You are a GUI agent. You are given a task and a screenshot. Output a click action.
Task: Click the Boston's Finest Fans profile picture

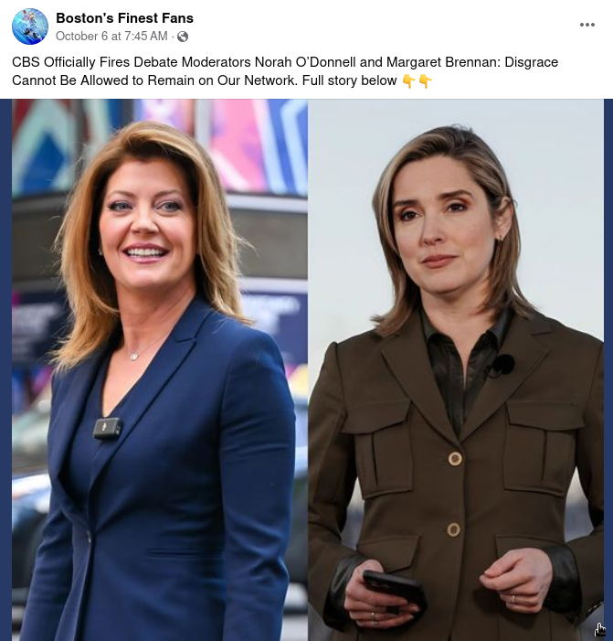30,27
